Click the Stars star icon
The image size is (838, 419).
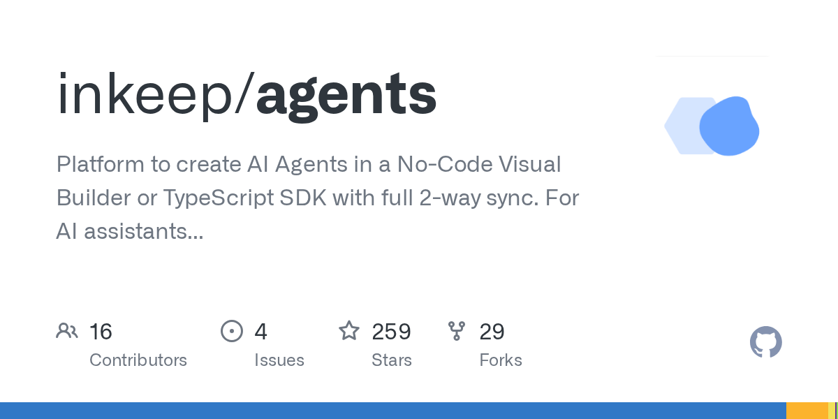[x=349, y=331]
